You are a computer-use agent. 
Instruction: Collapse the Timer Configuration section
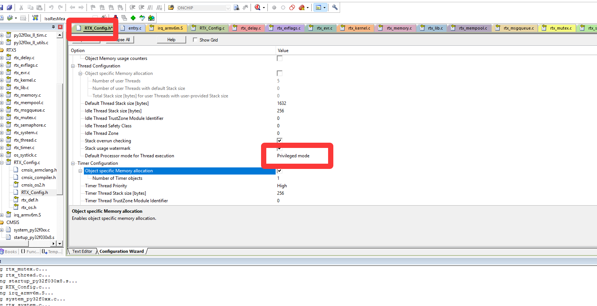[x=73, y=163]
